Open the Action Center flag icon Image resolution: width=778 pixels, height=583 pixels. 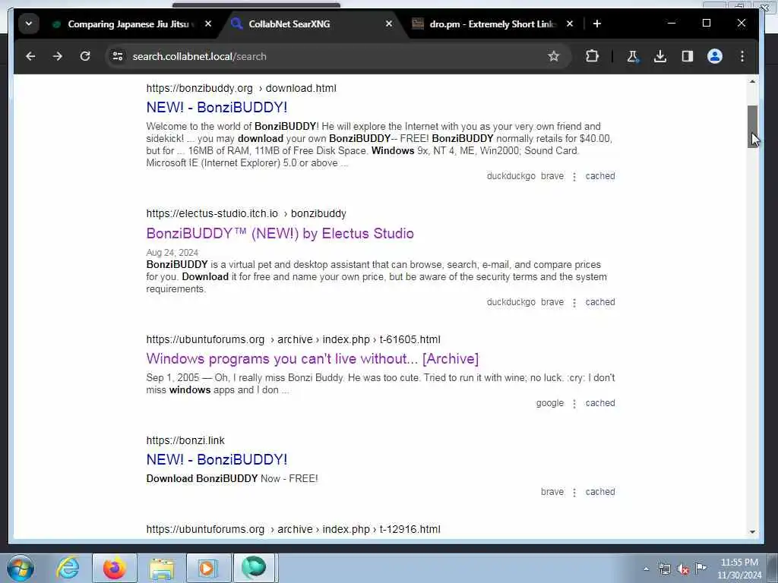pos(701,568)
